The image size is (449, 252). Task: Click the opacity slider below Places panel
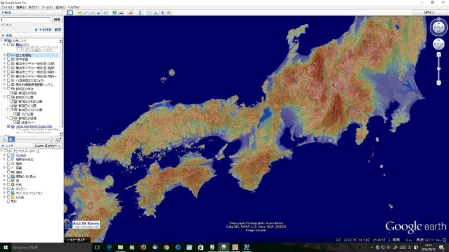[x=35, y=139]
